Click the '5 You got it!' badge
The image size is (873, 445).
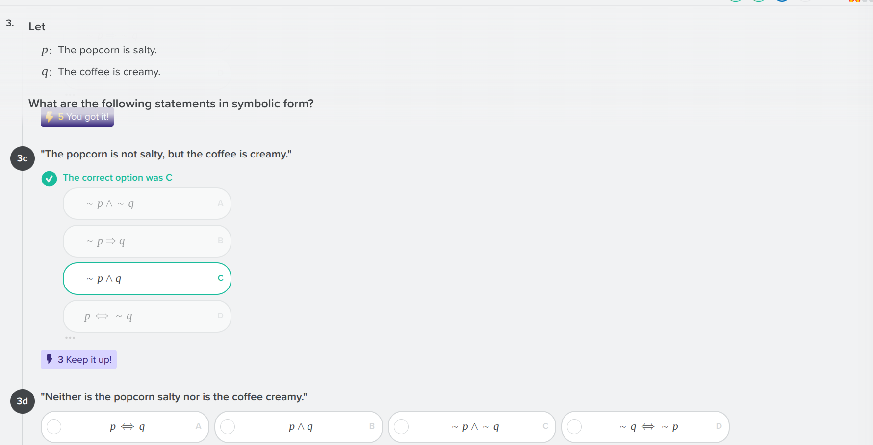tap(77, 117)
